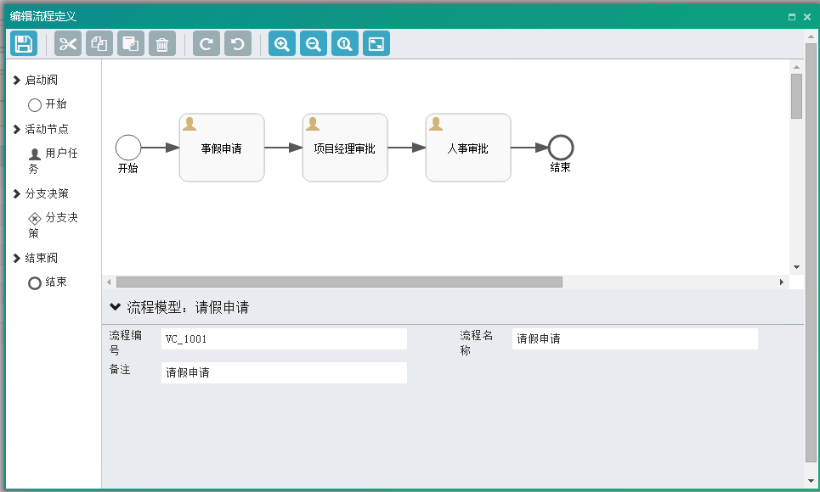The image size is (820, 492).
Task: Click the 备注 input field
Action: (284, 373)
